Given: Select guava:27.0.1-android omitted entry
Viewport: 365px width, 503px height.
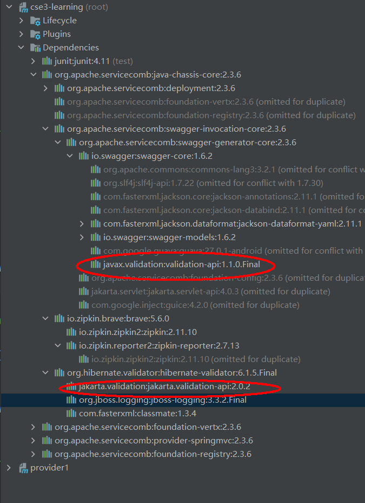Looking at the screenshot, I should 234,250.
